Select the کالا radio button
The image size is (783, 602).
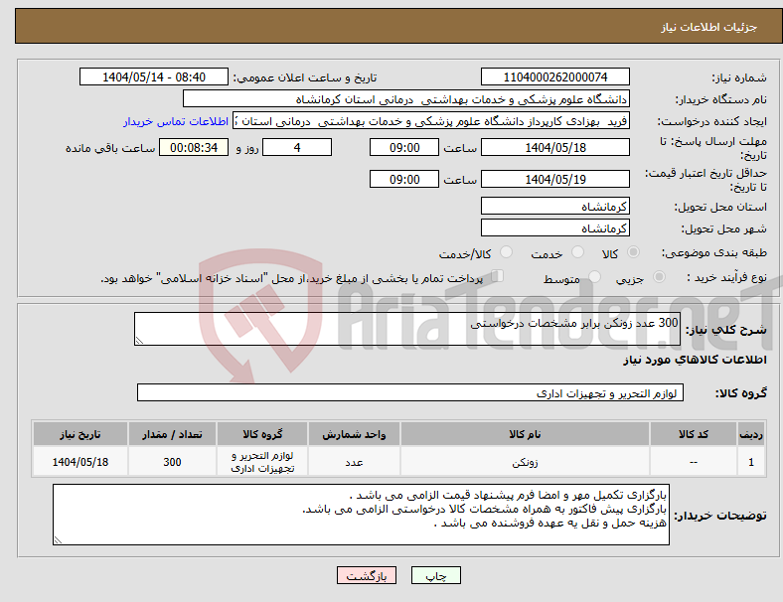(x=633, y=252)
